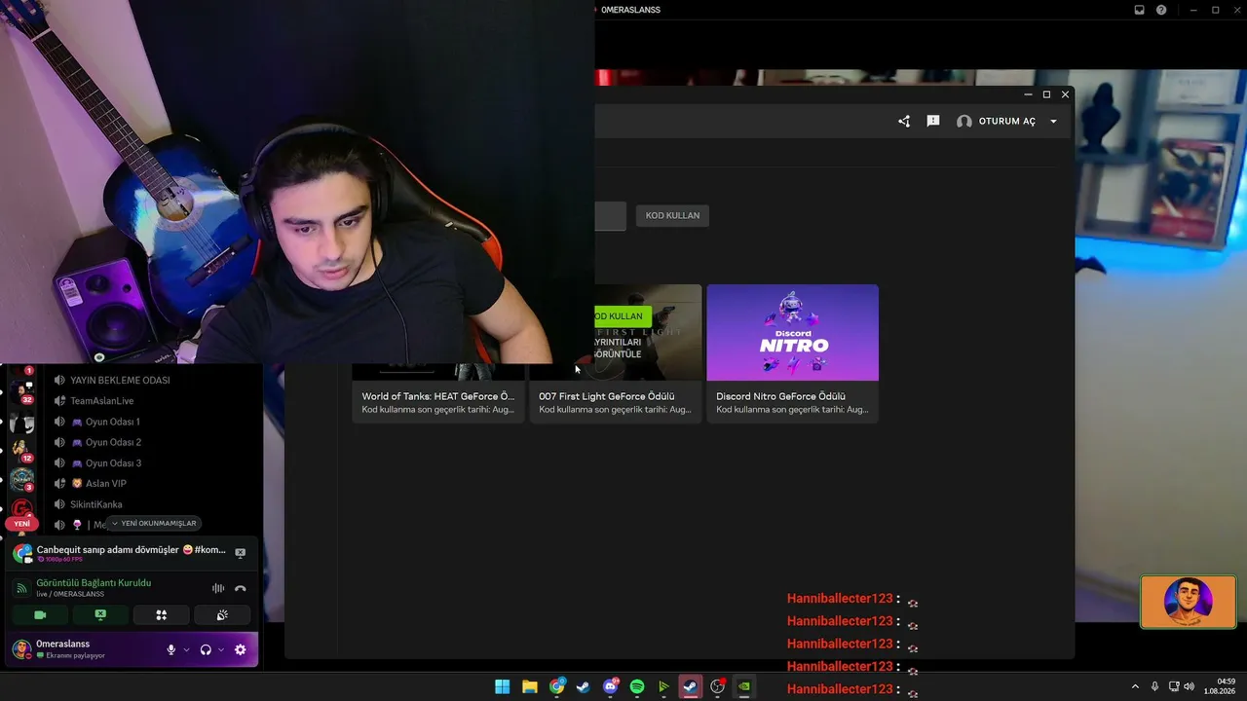Expand the headphone output options chevron
Screen dimensions: 1247x701
(221, 650)
